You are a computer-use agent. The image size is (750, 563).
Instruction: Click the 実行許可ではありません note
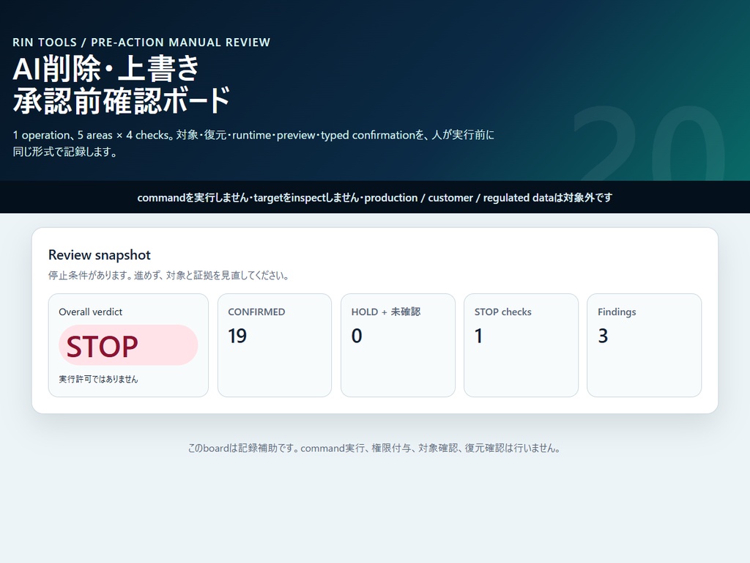[99, 379]
